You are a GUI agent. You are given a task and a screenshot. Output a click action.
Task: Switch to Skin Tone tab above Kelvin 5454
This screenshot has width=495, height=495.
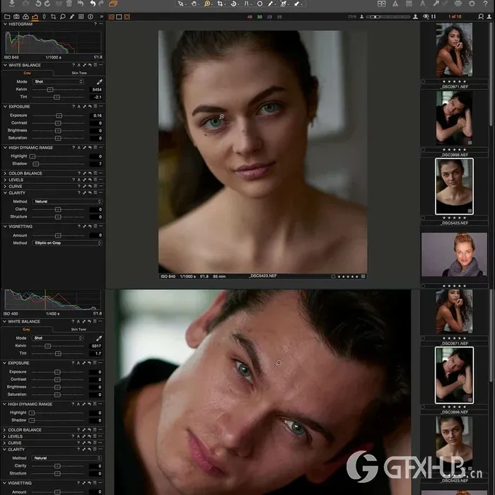point(79,73)
